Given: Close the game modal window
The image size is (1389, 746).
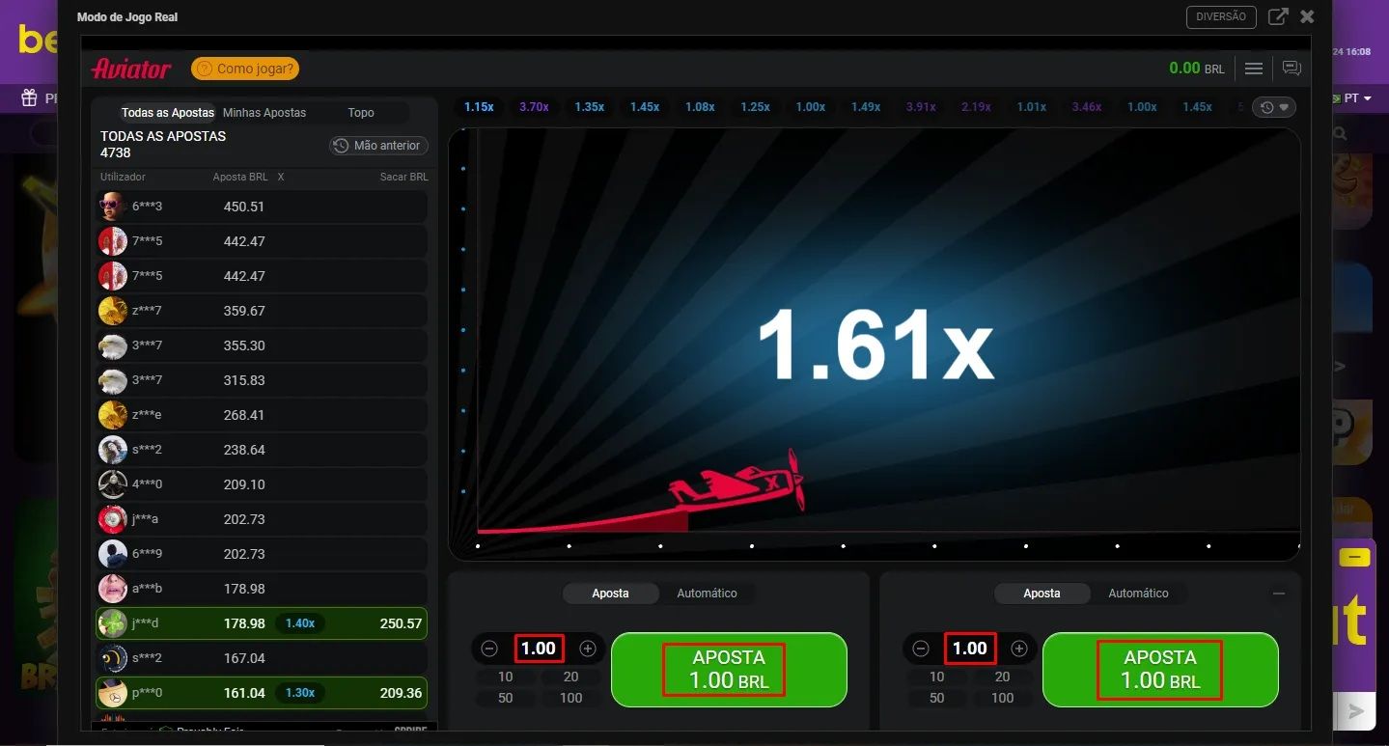Looking at the screenshot, I should click(x=1307, y=16).
